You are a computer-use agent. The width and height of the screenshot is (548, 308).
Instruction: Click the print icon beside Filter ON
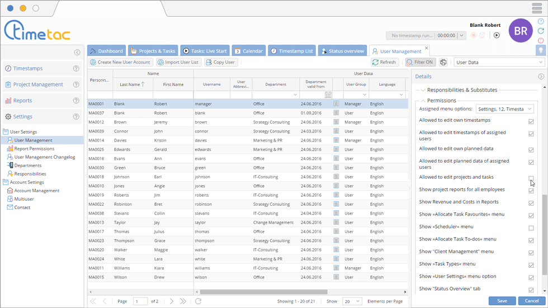(x=443, y=63)
